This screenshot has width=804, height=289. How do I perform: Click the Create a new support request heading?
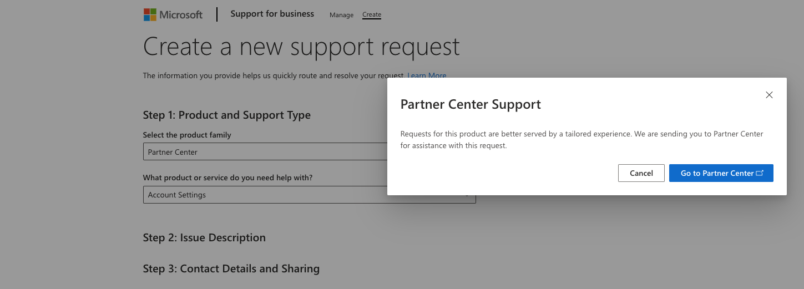click(x=301, y=47)
